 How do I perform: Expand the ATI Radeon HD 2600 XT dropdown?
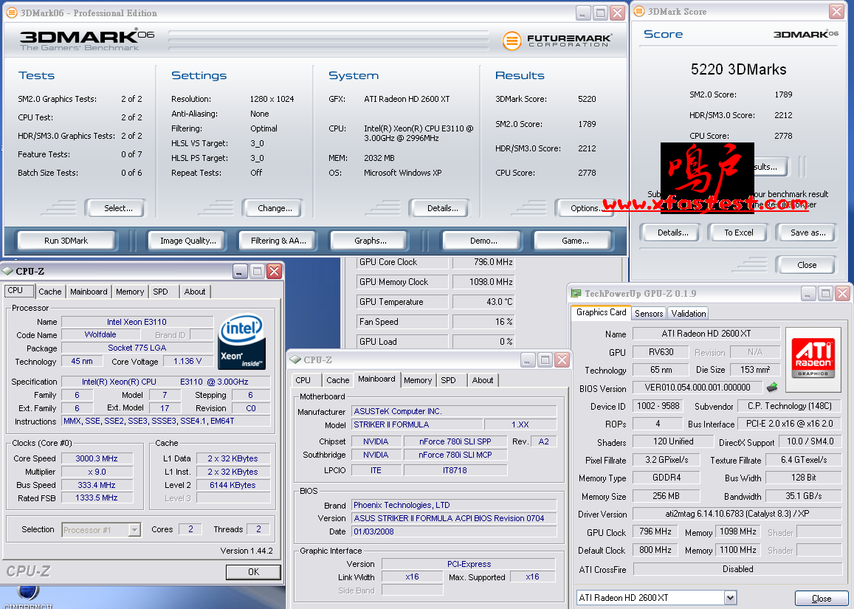tap(730, 597)
